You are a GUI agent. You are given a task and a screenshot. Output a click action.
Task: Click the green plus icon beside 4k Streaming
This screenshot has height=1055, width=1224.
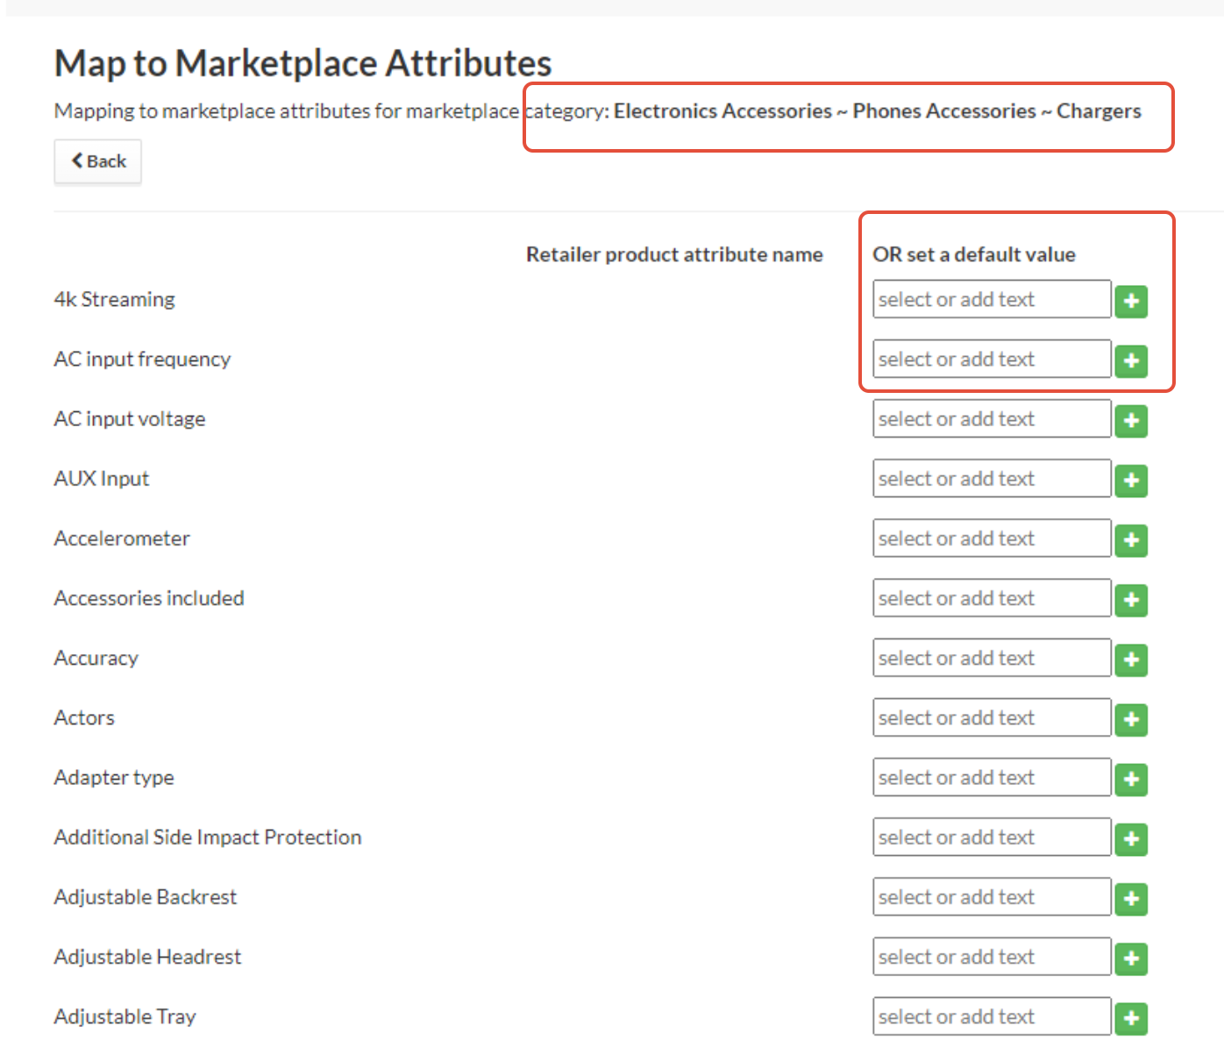click(x=1130, y=301)
